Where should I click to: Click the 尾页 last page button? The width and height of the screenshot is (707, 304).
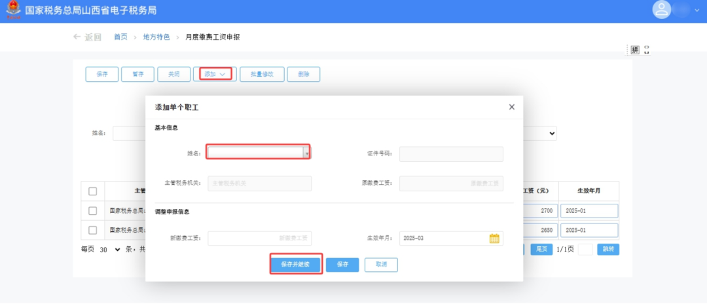tap(541, 250)
